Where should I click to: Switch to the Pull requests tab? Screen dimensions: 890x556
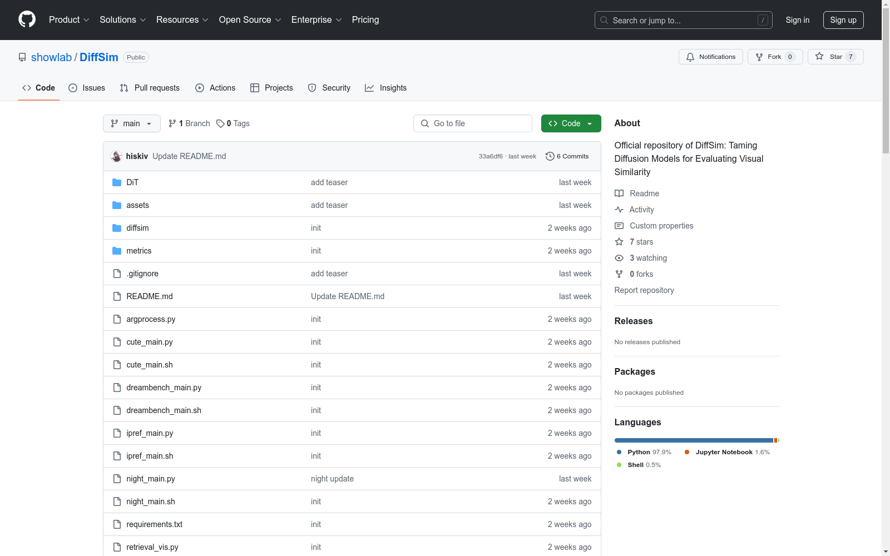pos(150,88)
